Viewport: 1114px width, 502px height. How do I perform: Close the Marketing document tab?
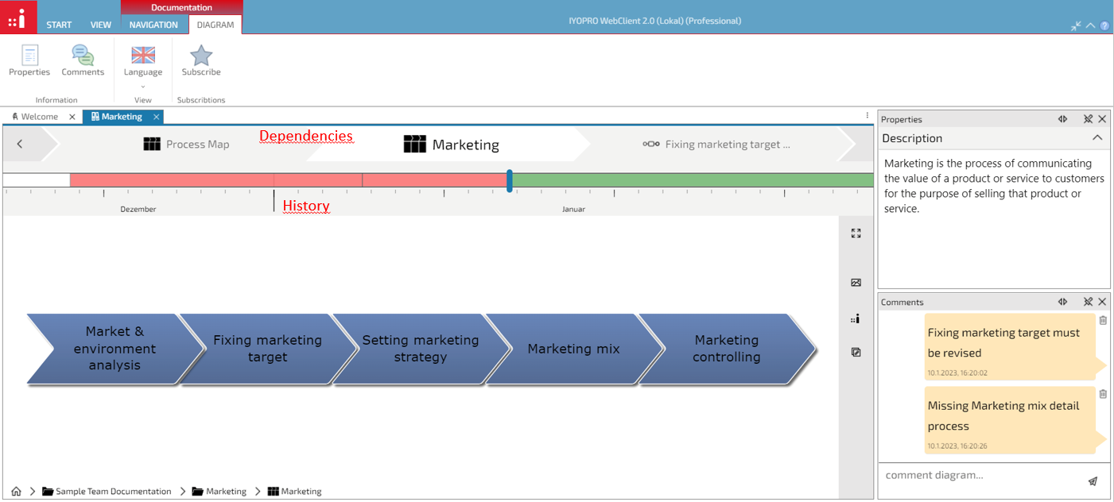point(157,117)
